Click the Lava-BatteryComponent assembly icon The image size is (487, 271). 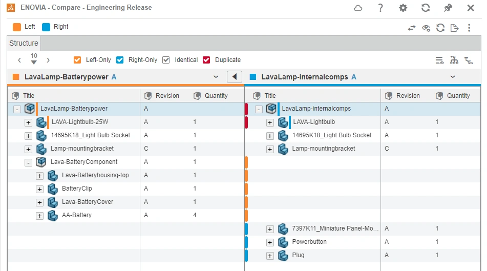[x=40, y=162]
